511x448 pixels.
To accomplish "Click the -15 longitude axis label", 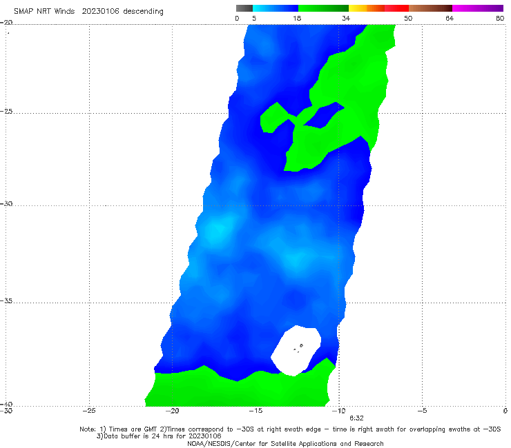I will point(256,411).
